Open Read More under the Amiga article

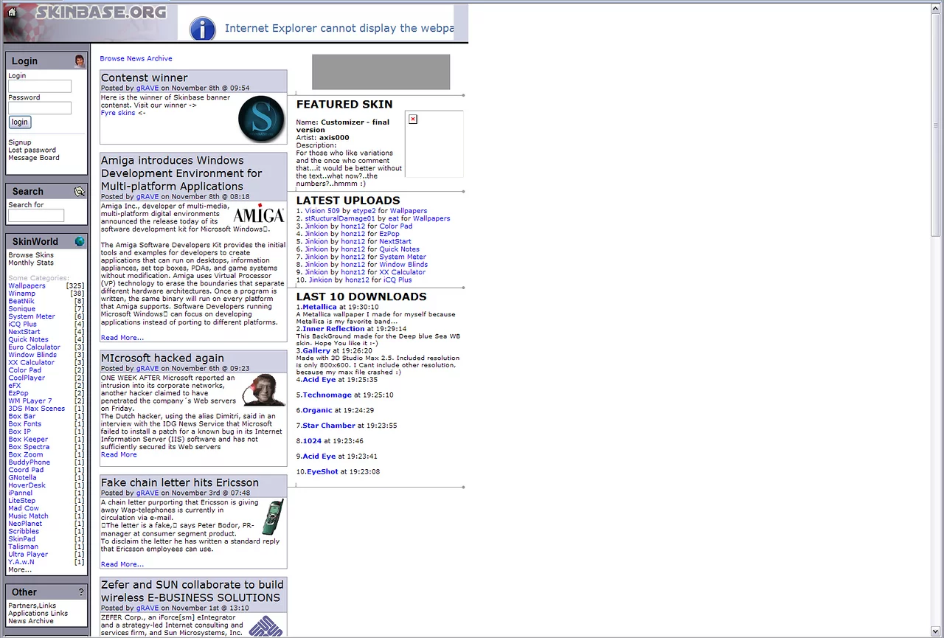(x=122, y=338)
